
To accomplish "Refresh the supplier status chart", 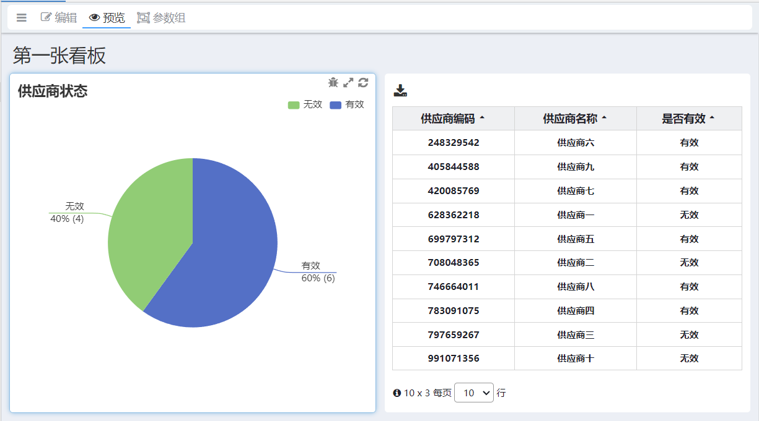I will pyautogui.click(x=363, y=83).
